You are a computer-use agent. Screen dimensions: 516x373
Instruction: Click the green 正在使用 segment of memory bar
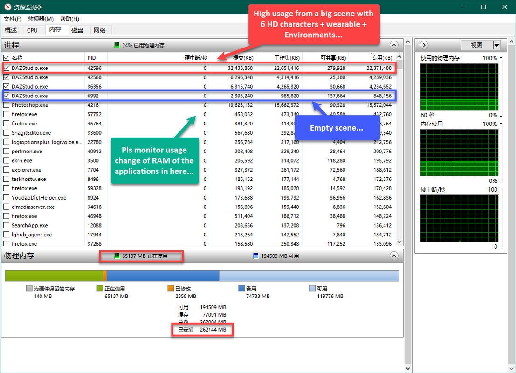(x=54, y=276)
